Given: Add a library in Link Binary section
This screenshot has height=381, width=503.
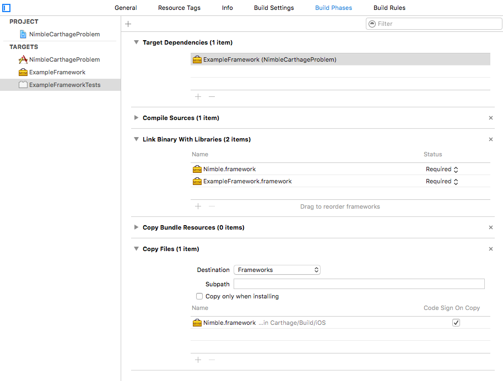Looking at the screenshot, I should click(198, 206).
